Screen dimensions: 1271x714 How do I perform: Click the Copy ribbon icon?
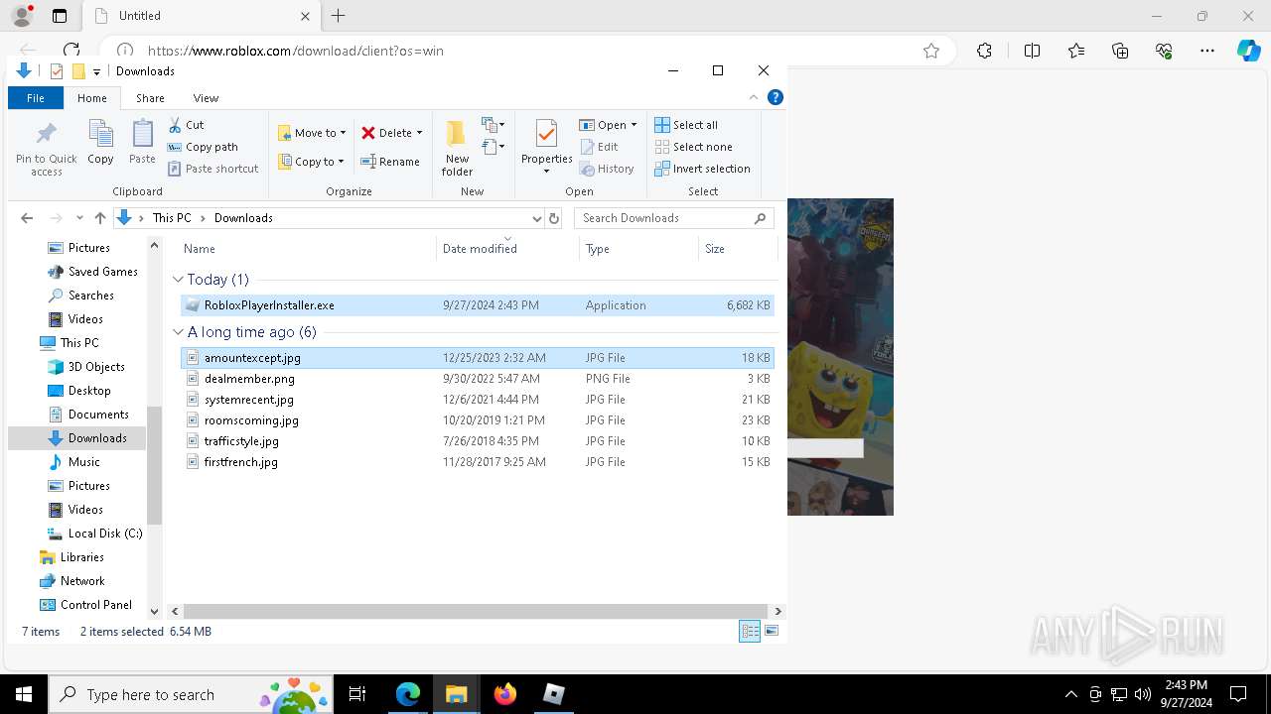100,143
